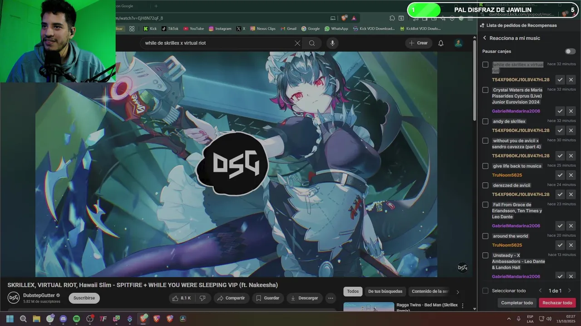Open the Brave Shields icon in address bar
Screen dimensions: 581x326
point(345,18)
